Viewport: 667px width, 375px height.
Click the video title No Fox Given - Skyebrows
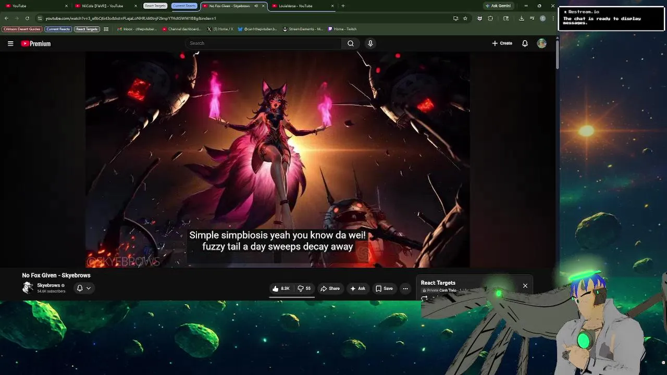tap(56, 276)
